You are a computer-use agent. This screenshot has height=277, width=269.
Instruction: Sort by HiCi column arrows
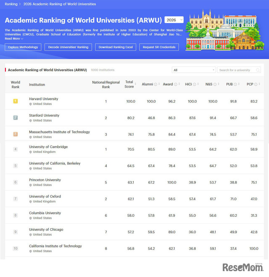tap(198, 84)
